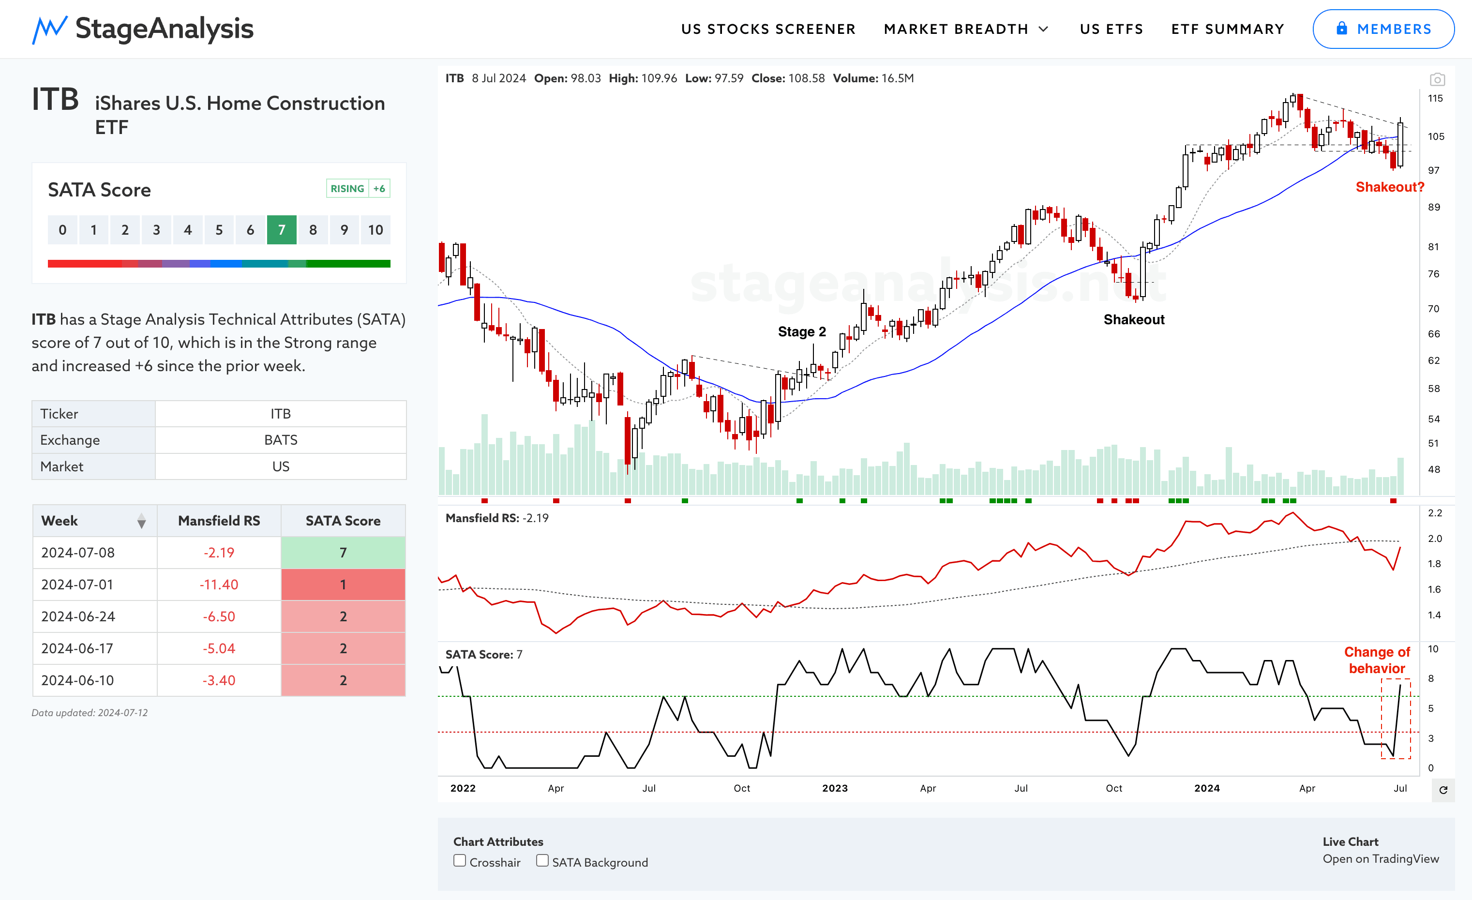Click the BATS exchange value
Screen dimensions: 1472x900
tap(281, 440)
